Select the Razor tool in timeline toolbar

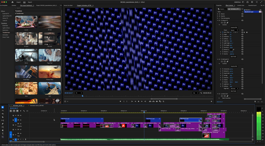click(2, 117)
